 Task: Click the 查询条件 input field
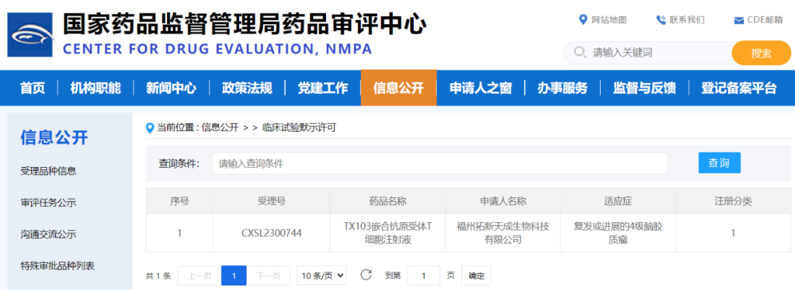[439, 163]
